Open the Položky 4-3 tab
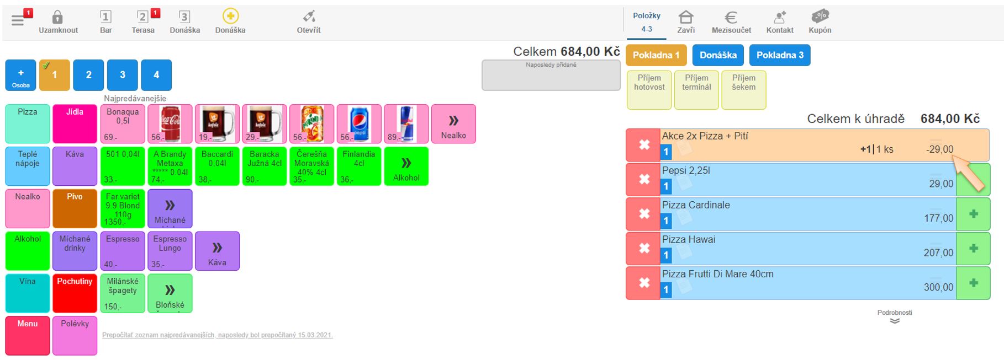The image size is (1004, 360). point(646,23)
